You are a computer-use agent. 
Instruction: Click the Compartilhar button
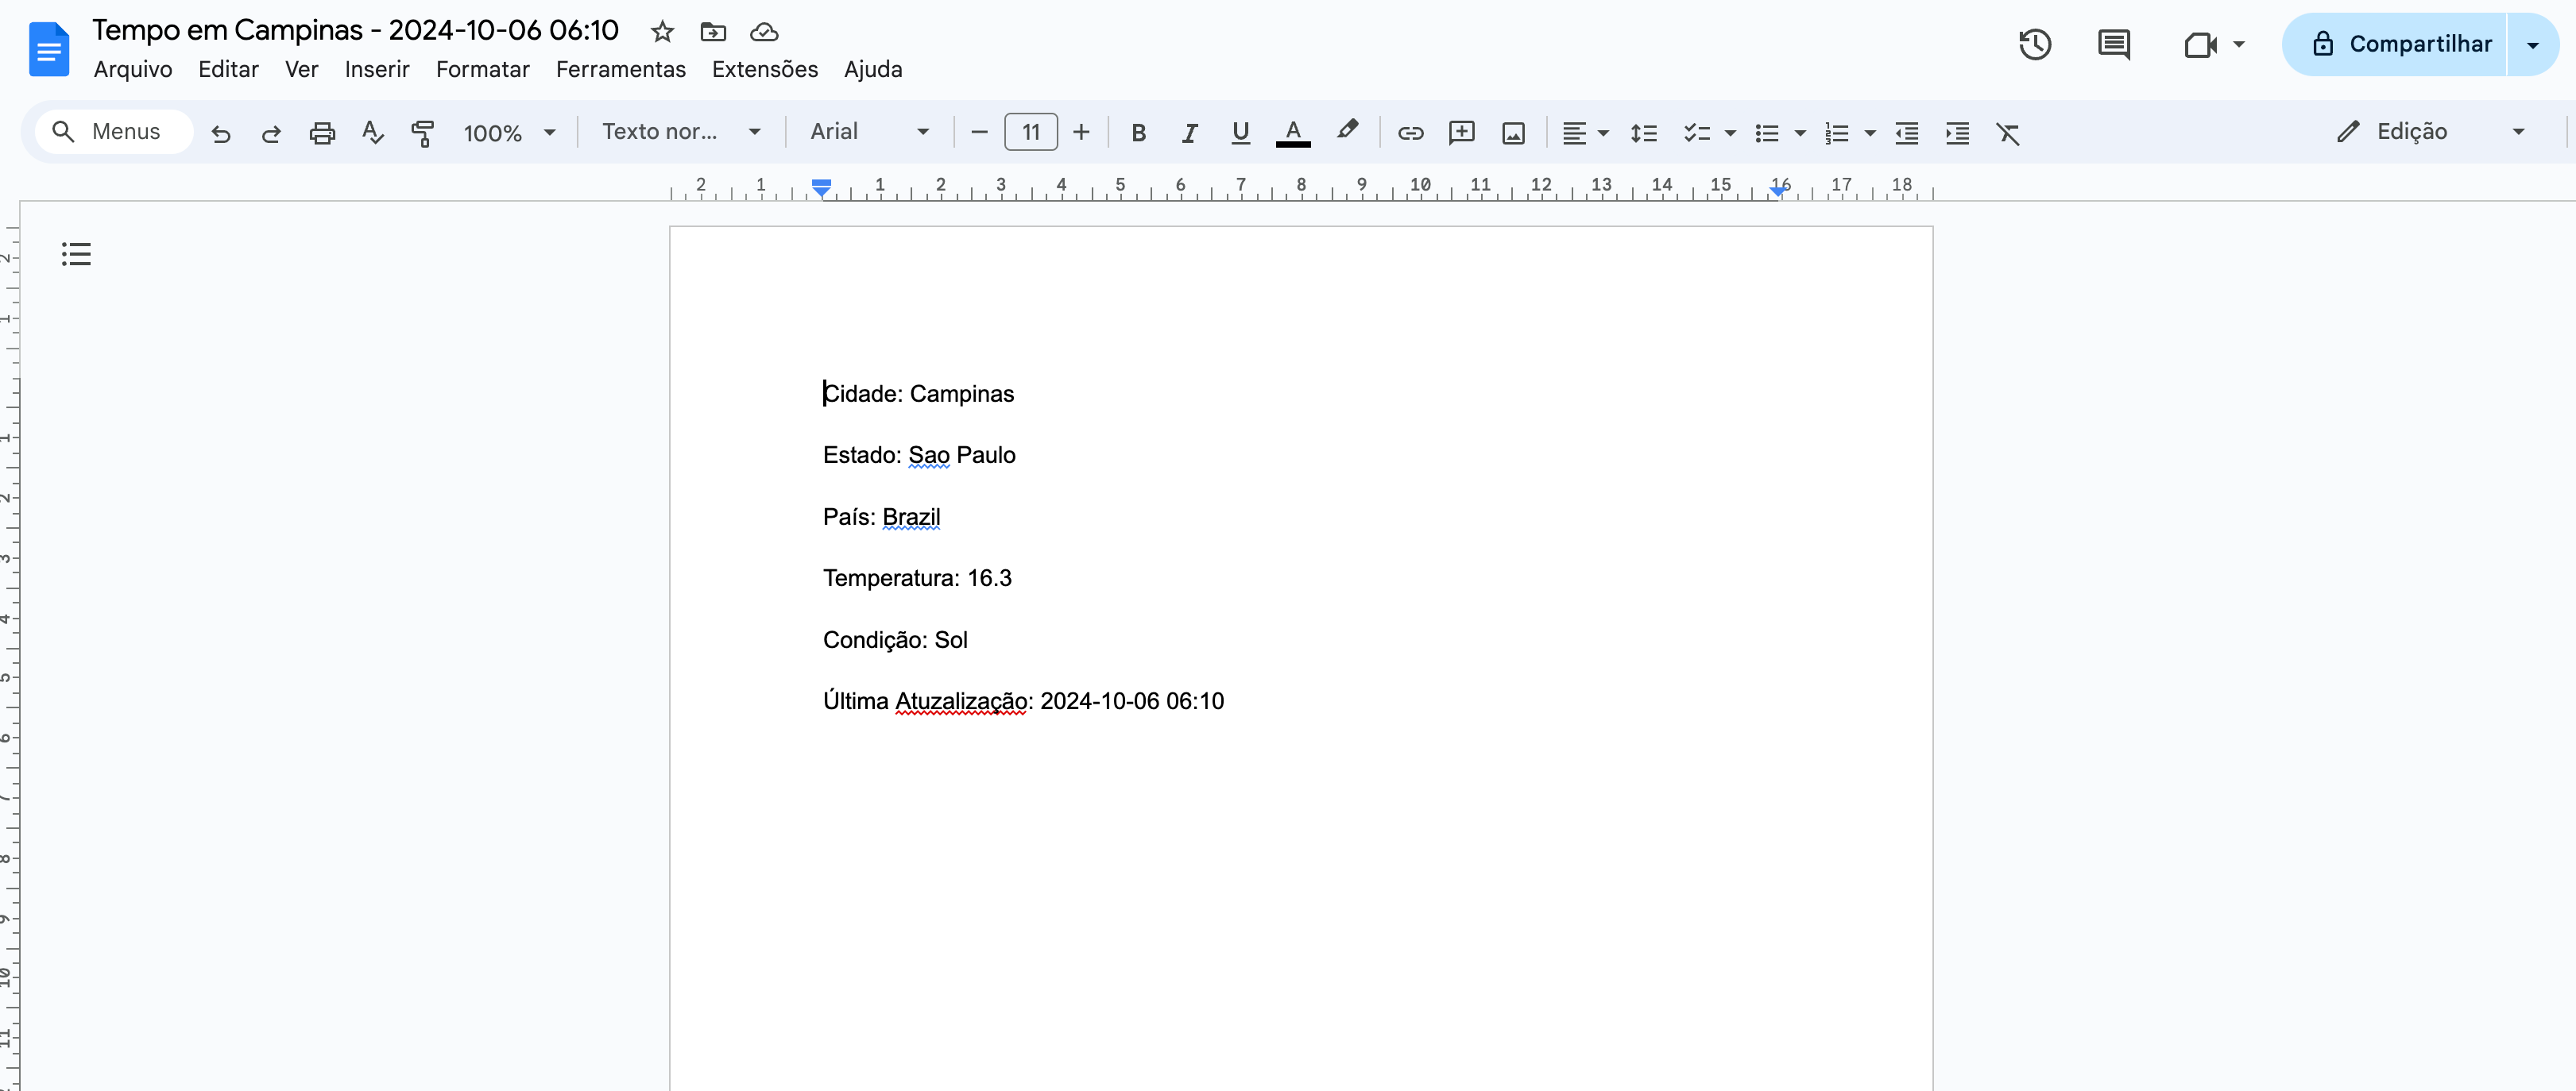(x=2402, y=44)
